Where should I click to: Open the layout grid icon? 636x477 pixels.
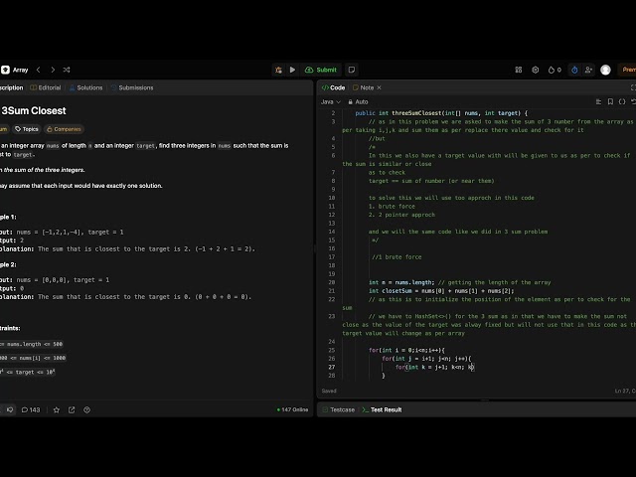point(517,70)
